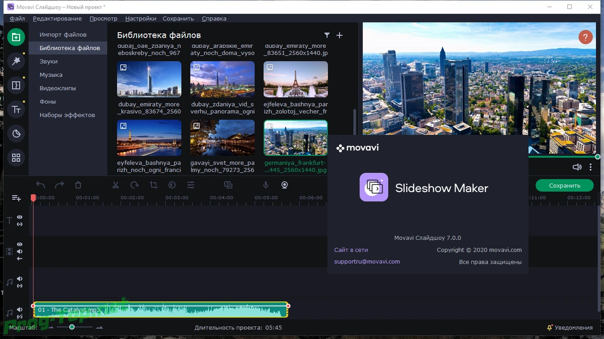Open the Color adjustments icon
The image size is (604, 339).
172,185
